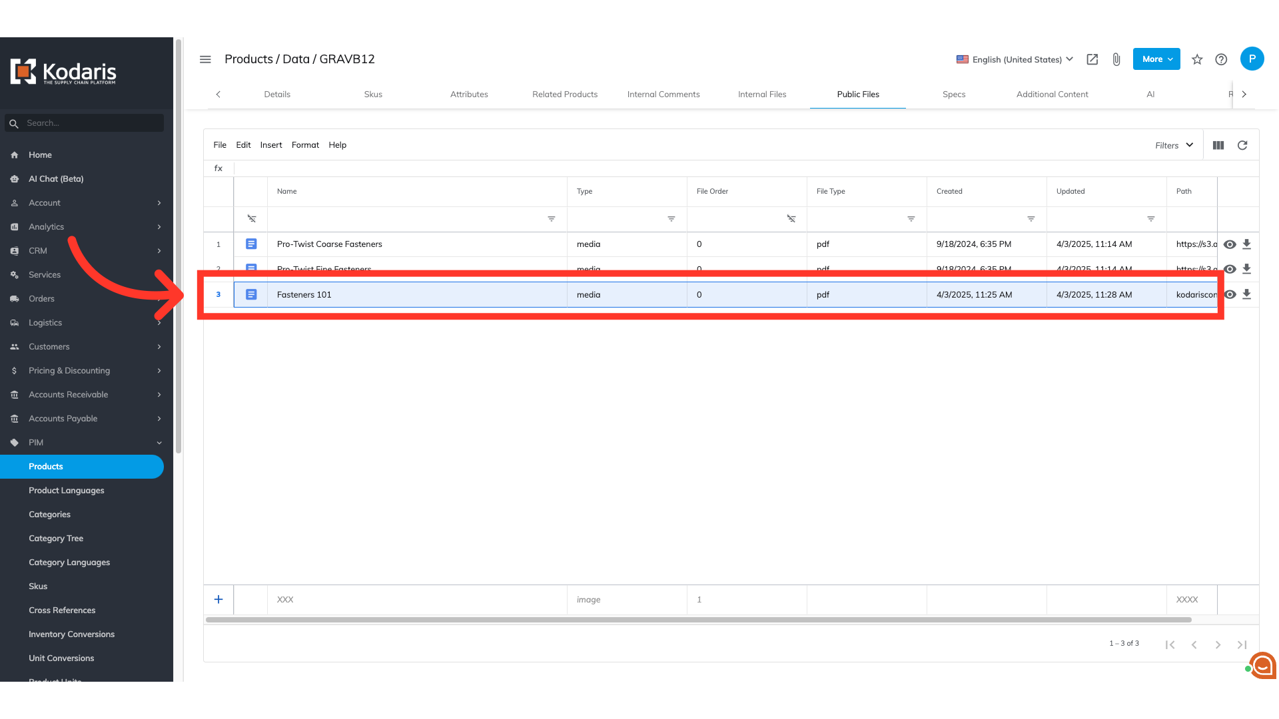Toggle the Name column filter icon
Screen dimensions: 1279x719
[551, 219]
